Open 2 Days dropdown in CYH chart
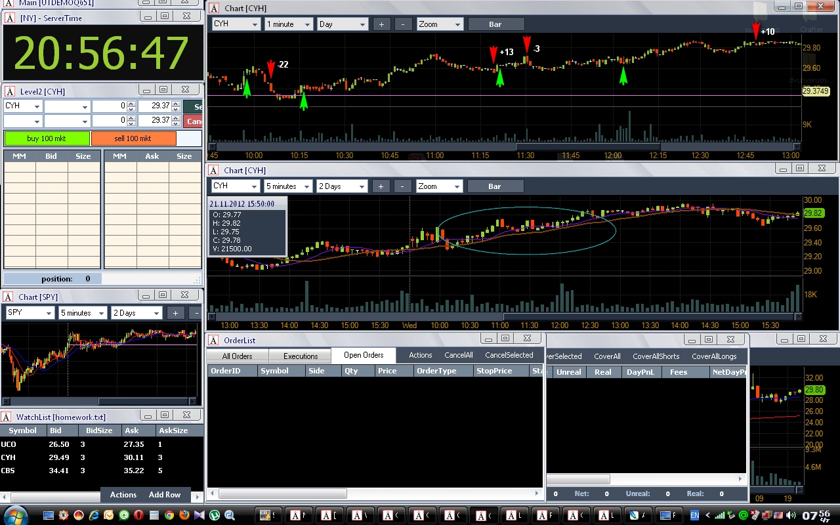Image resolution: width=840 pixels, height=525 pixels. coord(361,186)
